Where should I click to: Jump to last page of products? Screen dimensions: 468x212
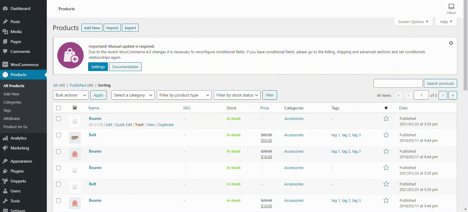[453, 95]
